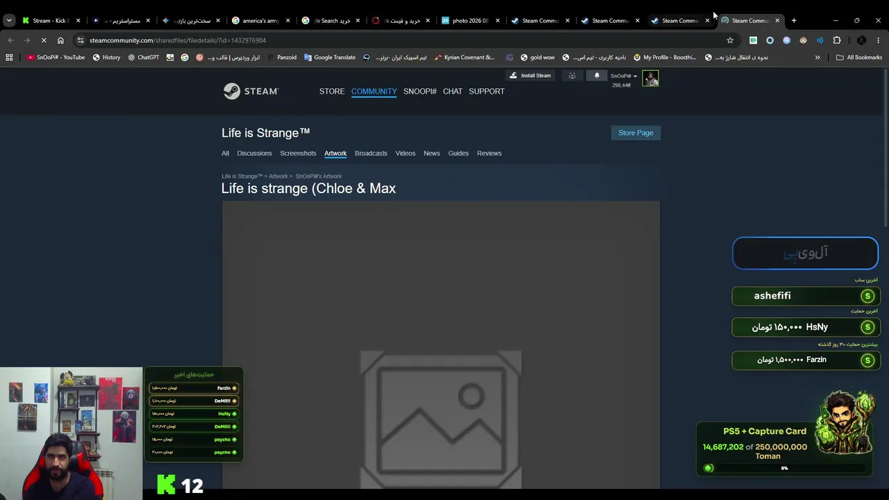Select the Screenshots hub tab
The height and width of the screenshot is (500, 889).
pos(298,153)
